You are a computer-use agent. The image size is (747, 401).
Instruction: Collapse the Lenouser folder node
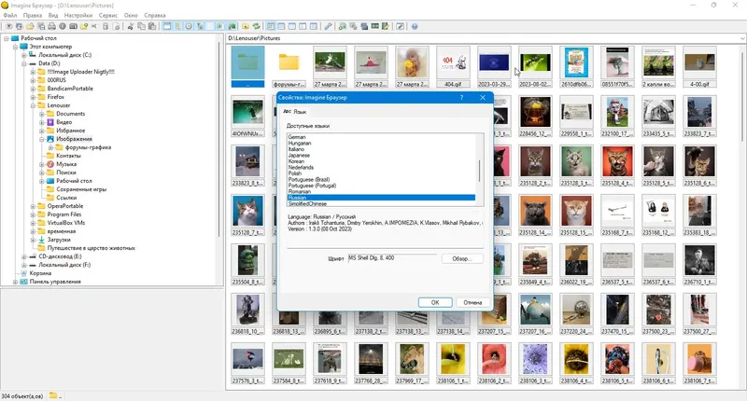pyautogui.click(x=33, y=105)
